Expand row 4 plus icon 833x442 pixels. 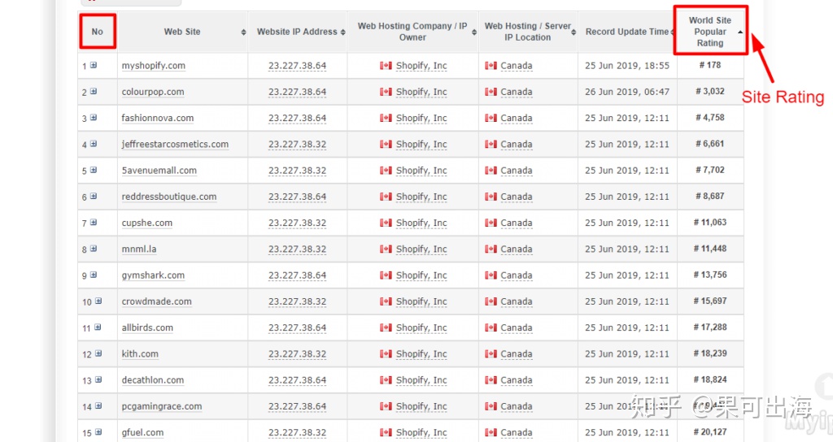pos(94,144)
